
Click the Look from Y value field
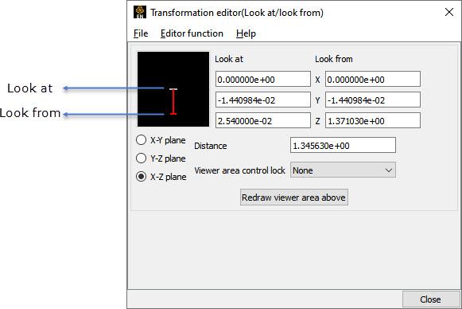pos(373,100)
